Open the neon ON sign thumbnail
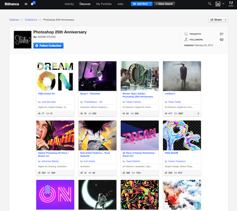Screen dimensions: 237x211 55,195
